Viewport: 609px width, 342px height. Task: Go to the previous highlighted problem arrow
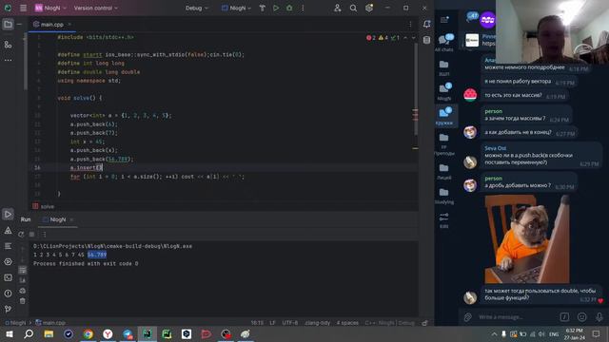coord(405,38)
